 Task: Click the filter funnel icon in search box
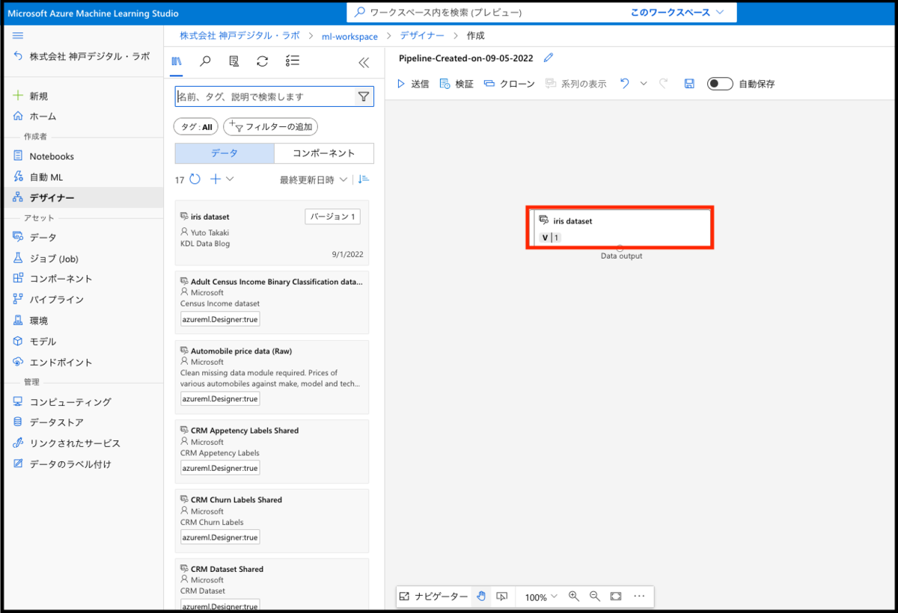[364, 96]
